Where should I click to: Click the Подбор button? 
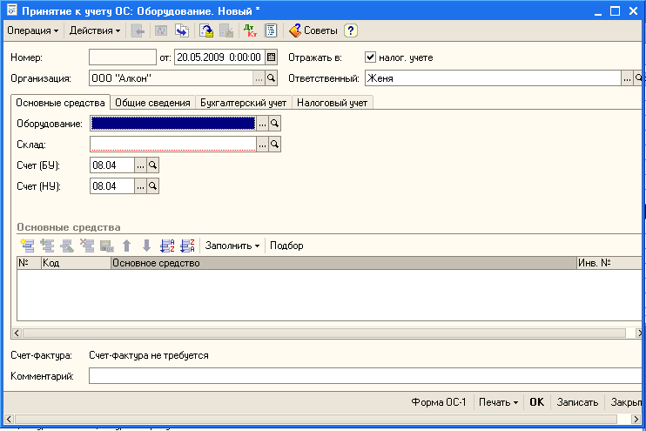286,246
